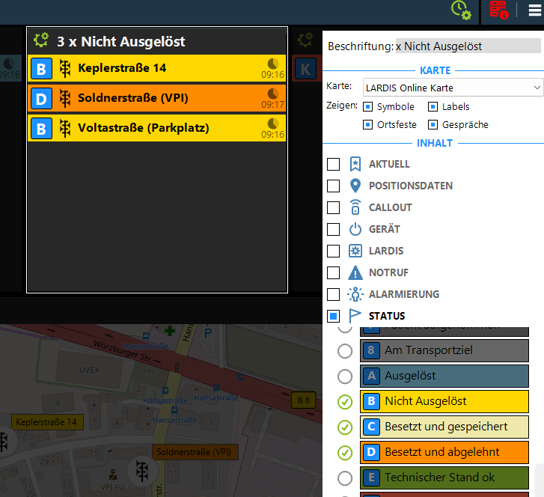Screen dimensions: 544x497
Task: Click the siren icon on Keplerstraße 14 row
Action: [65, 69]
